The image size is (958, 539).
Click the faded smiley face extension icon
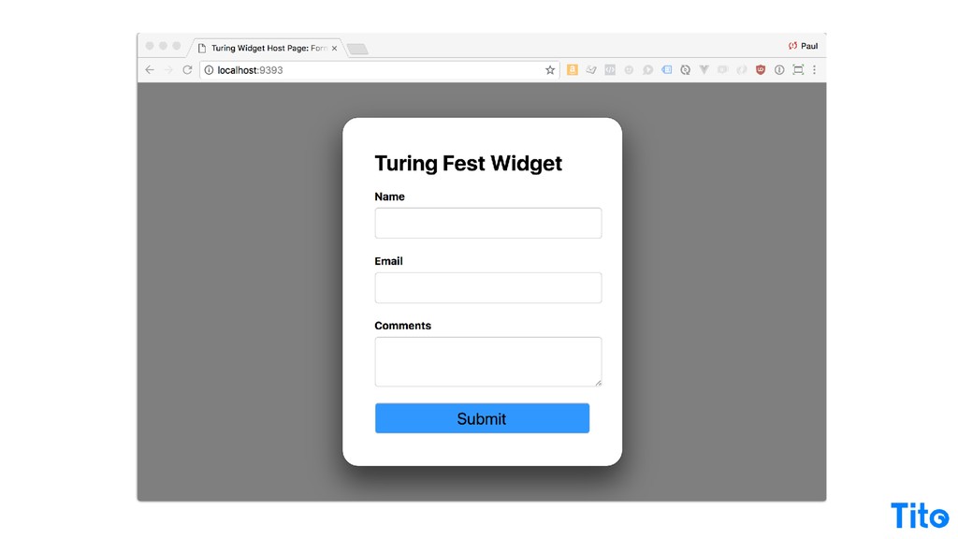tap(629, 69)
